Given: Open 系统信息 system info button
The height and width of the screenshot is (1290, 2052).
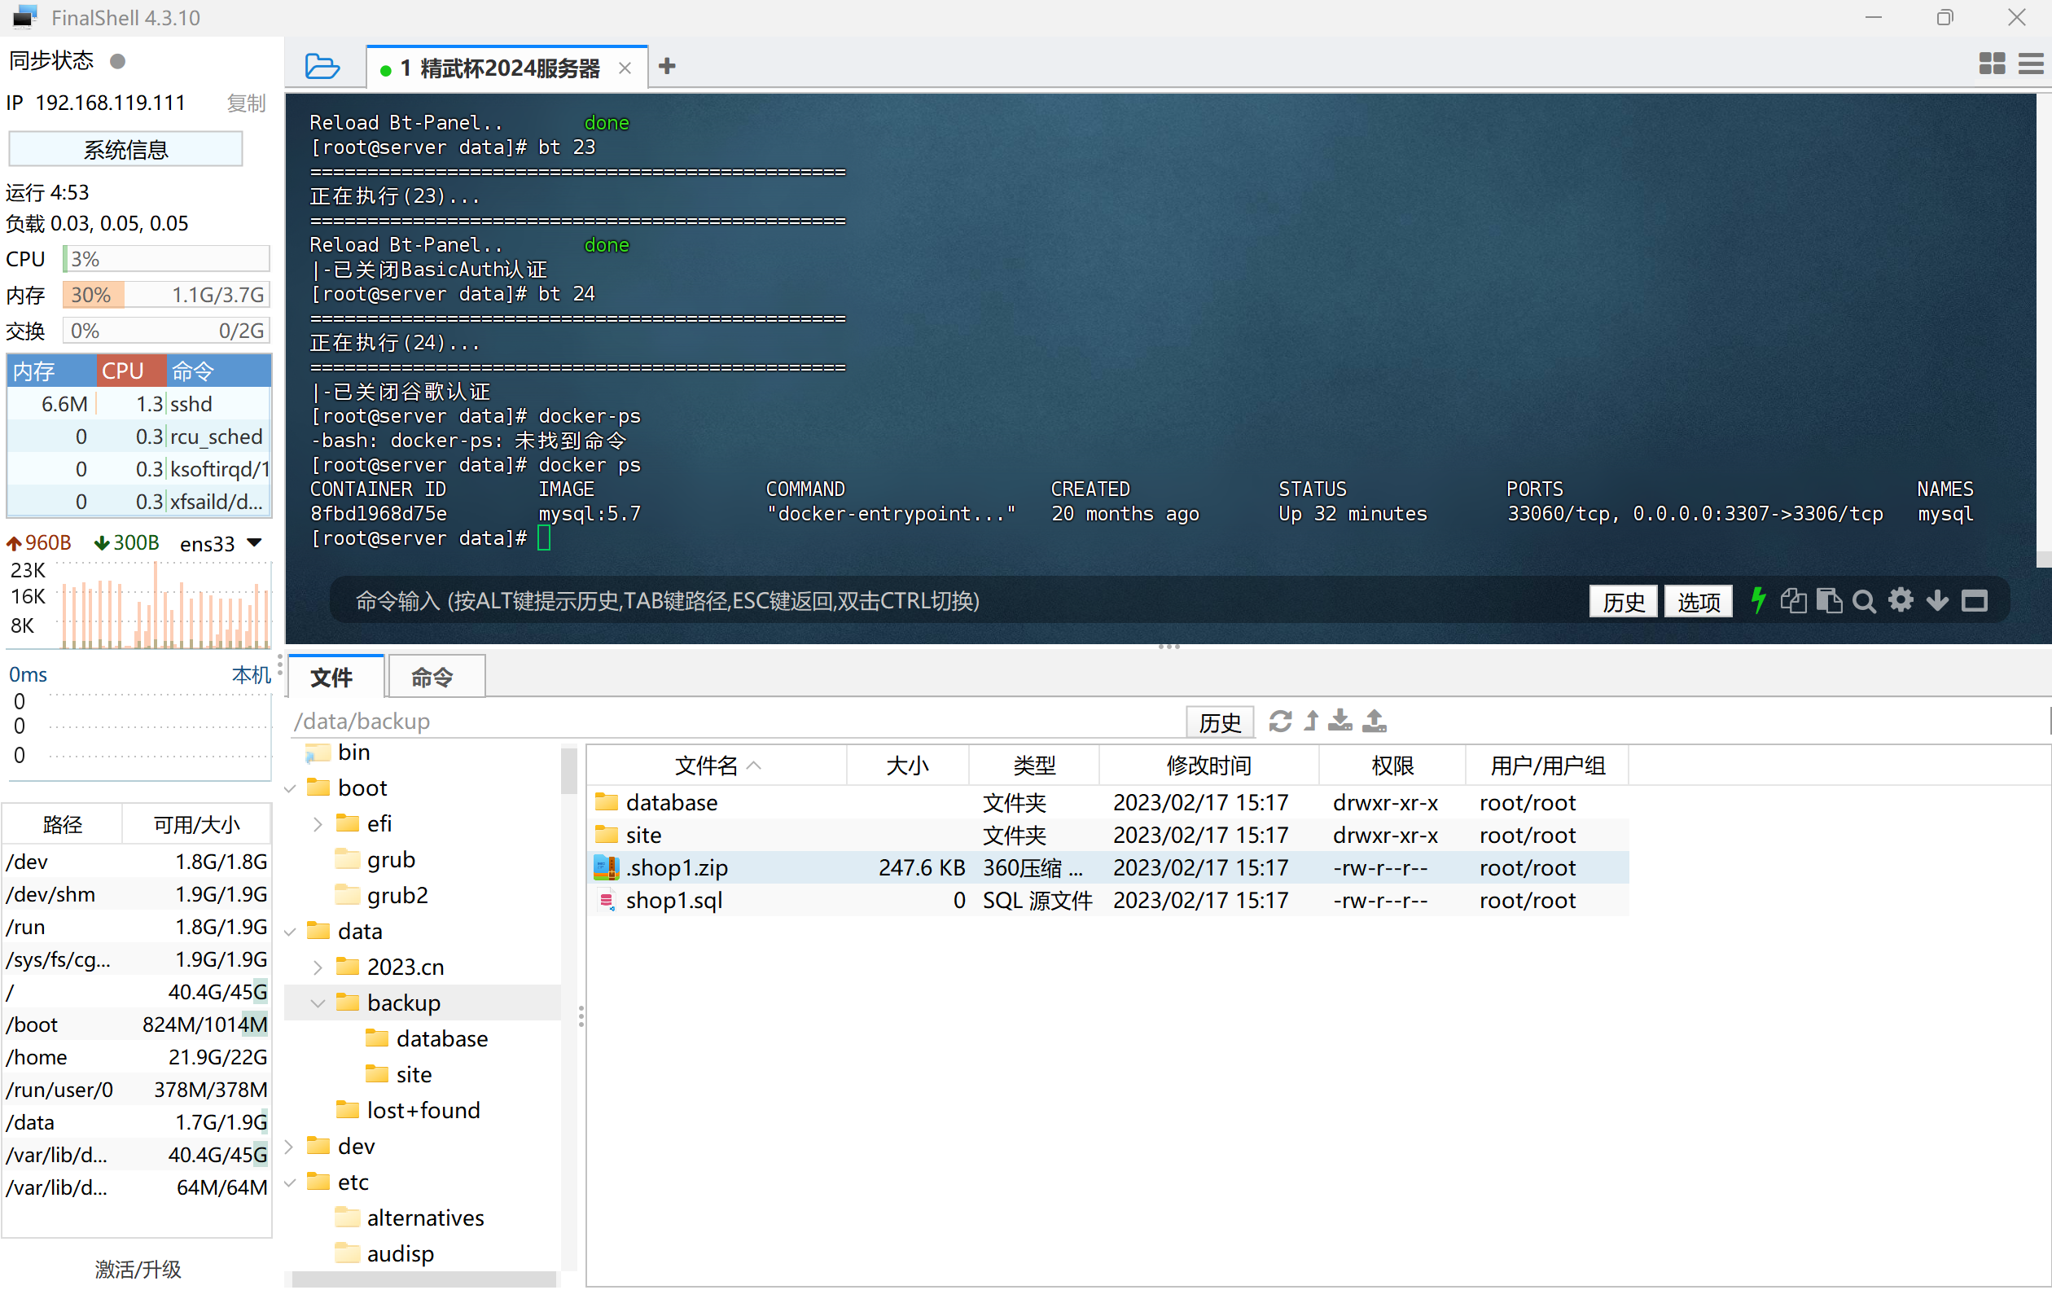Looking at the screenshot, I should (125, 150).
